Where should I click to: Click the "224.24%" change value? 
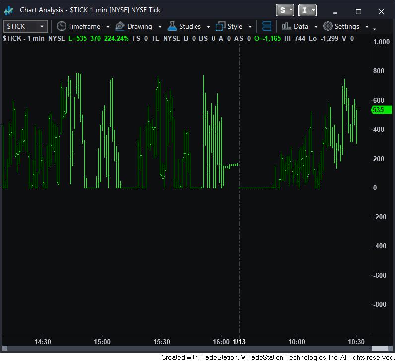click(116, 38)
